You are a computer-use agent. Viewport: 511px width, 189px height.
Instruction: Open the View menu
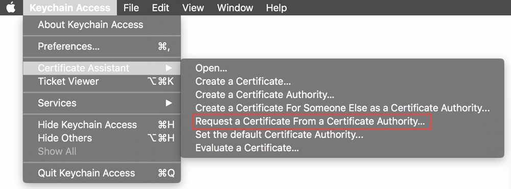coord(193,8)
